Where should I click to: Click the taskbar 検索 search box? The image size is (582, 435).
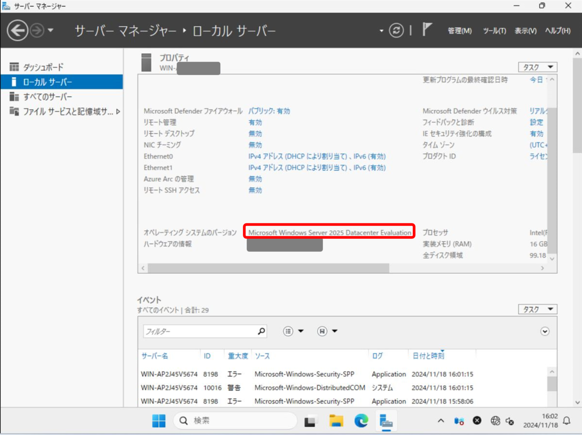235,421
